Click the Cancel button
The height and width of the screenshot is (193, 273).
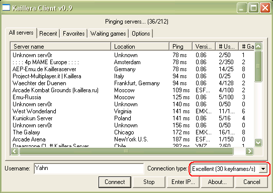pyautogui.click(x=251, y=182)
